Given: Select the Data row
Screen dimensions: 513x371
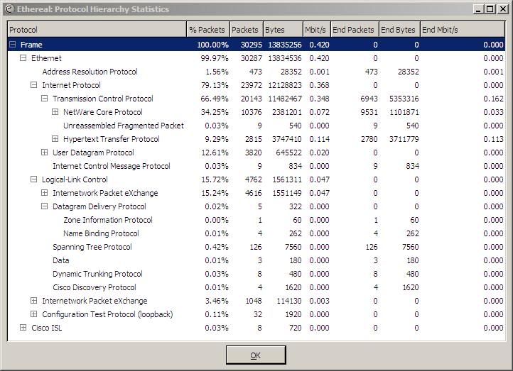Looking at the screenshot, I should (x=256, y=260).
